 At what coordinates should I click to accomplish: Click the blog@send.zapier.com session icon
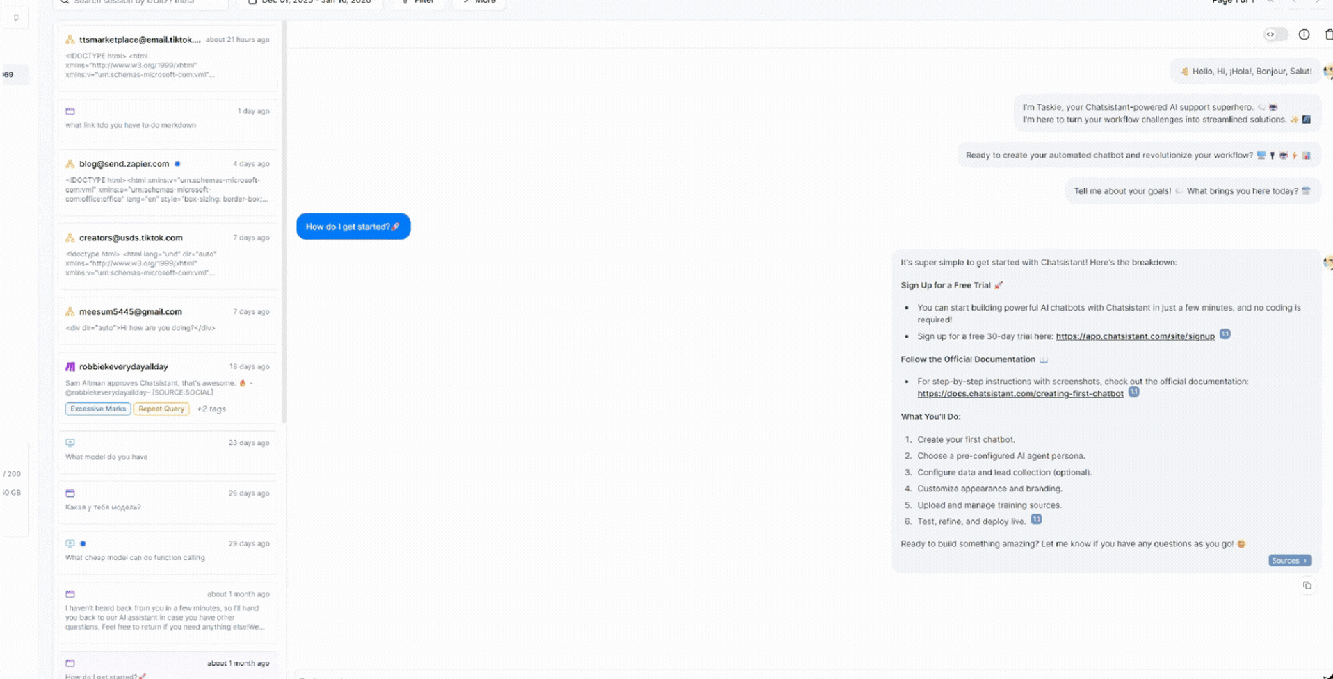pyautogui.click(x=70, y=164)
